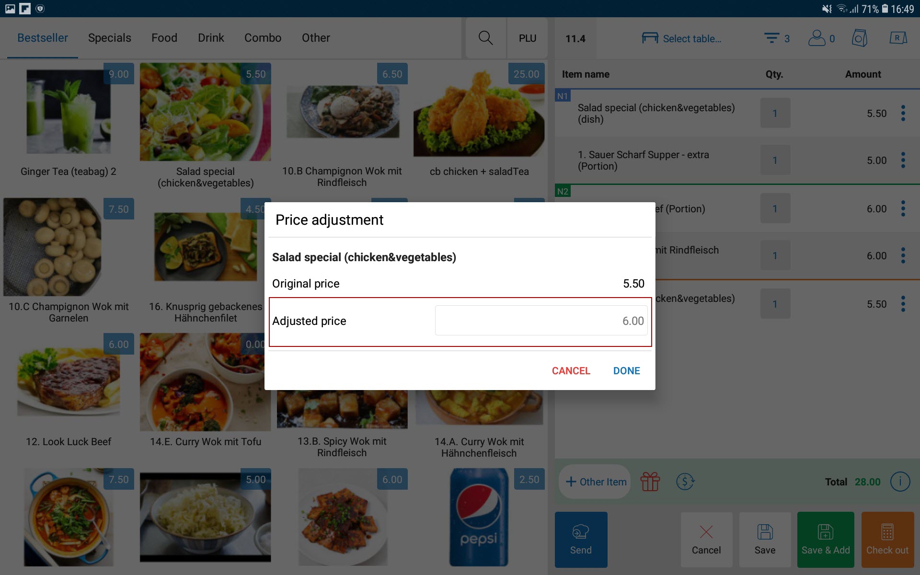
Task: Change quantity of Sauer Scharf Supper
Action: pos(775,160)
